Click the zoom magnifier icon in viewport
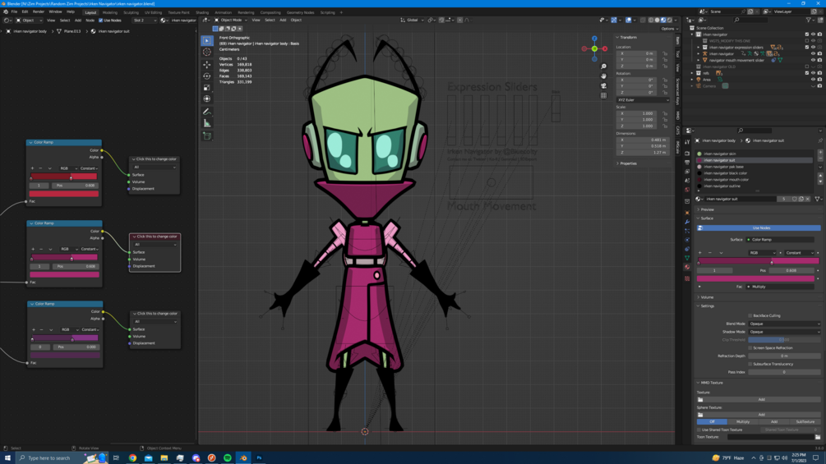 [x=603, y=67]
